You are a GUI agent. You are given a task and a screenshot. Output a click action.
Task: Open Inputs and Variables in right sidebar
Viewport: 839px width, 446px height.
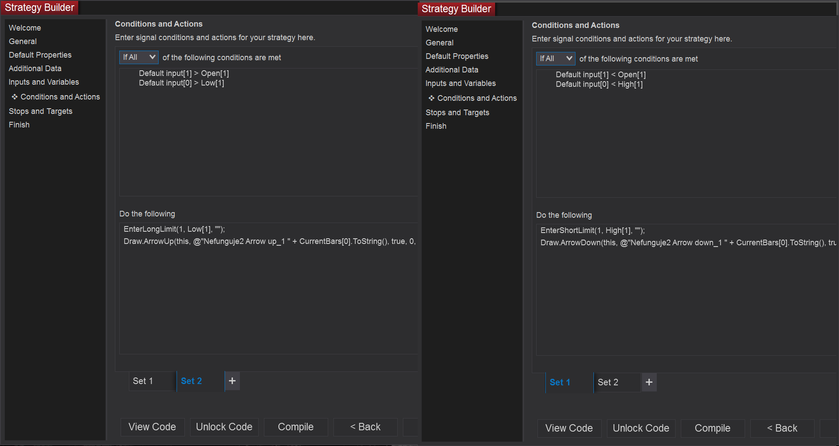tap(461, 83)
